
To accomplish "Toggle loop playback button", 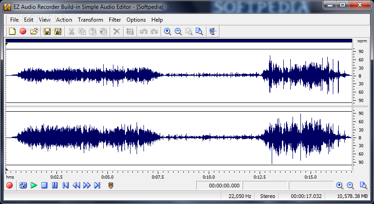I will coord(23,186).
